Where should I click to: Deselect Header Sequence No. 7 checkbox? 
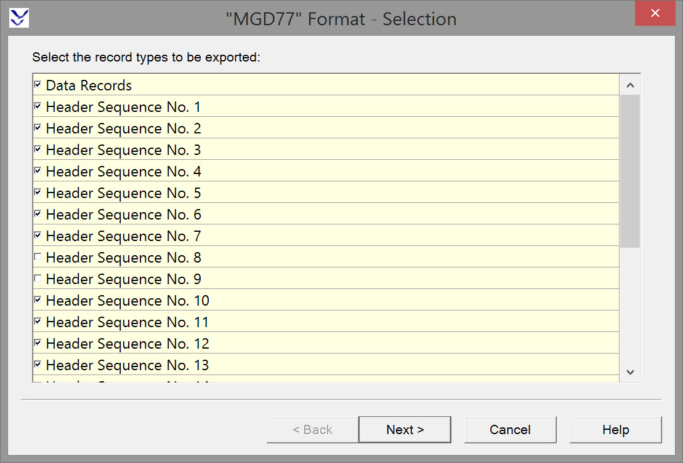pyautogui.click(x=38, y=235)
